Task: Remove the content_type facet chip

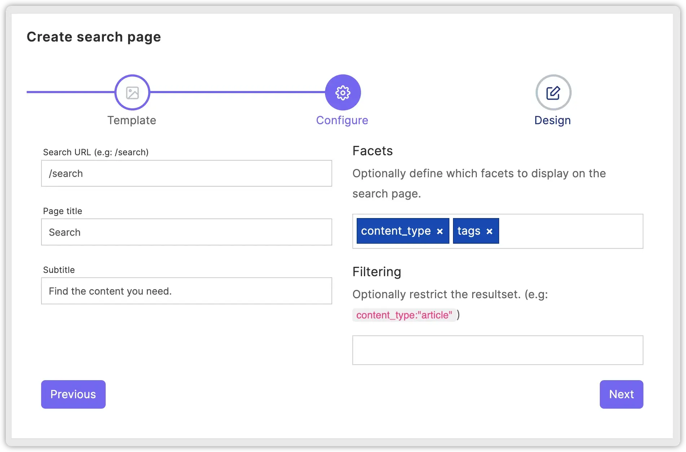Action: coord(440,231)
